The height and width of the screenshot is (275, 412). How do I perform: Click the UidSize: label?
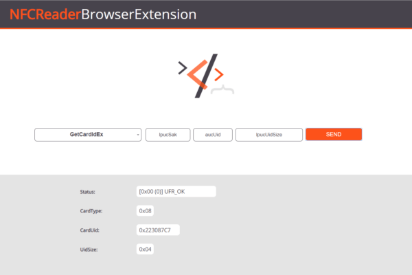89,250
